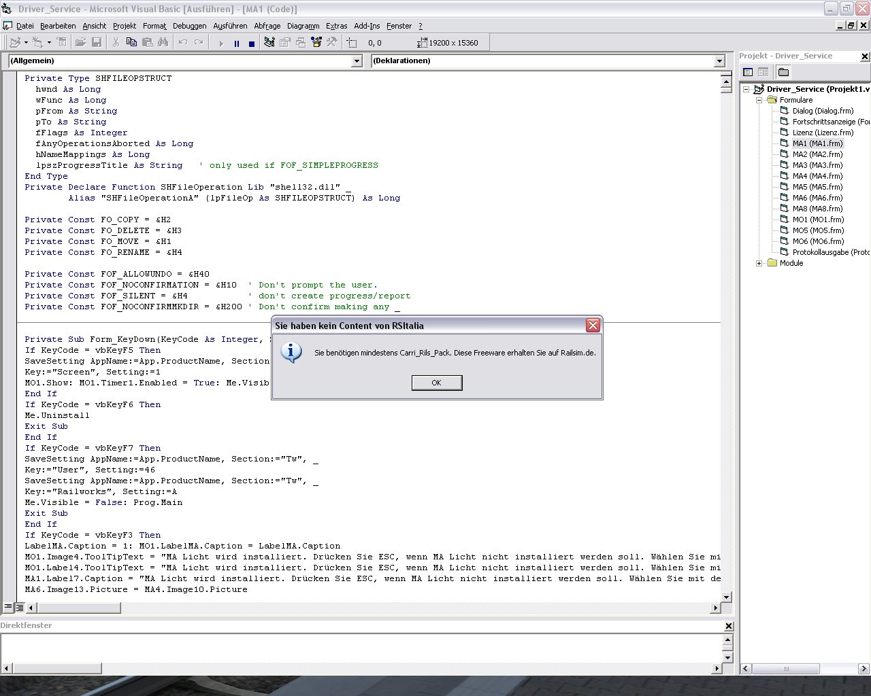Open the Extras menu
The image size is (871, 696).
(x=336, y=26)
